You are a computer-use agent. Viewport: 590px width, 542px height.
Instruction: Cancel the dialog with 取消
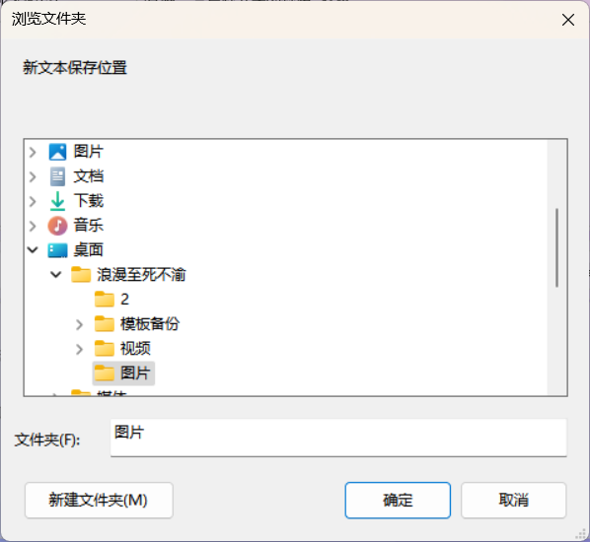pos(514,501)
